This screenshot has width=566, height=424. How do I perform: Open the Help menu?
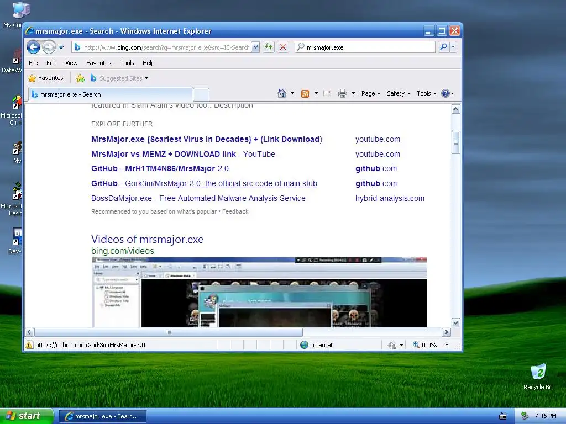coord(148,63)
